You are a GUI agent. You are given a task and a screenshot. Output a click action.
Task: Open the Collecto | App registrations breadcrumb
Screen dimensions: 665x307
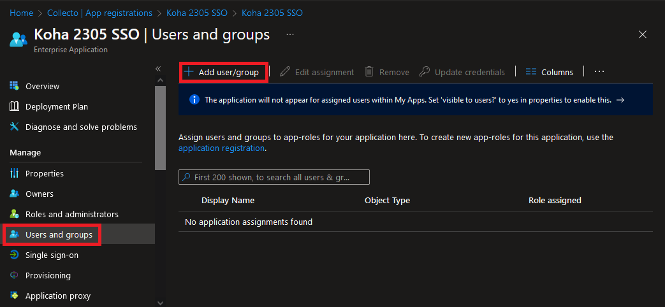coord(99,13)
